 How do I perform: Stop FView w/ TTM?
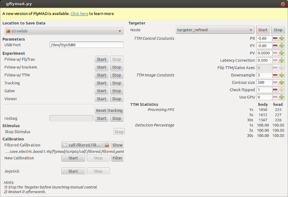tap(116, 75)
